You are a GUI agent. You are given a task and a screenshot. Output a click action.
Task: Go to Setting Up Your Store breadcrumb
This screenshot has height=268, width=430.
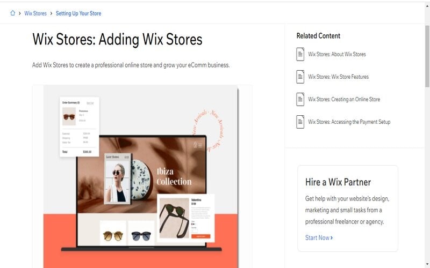78,13
